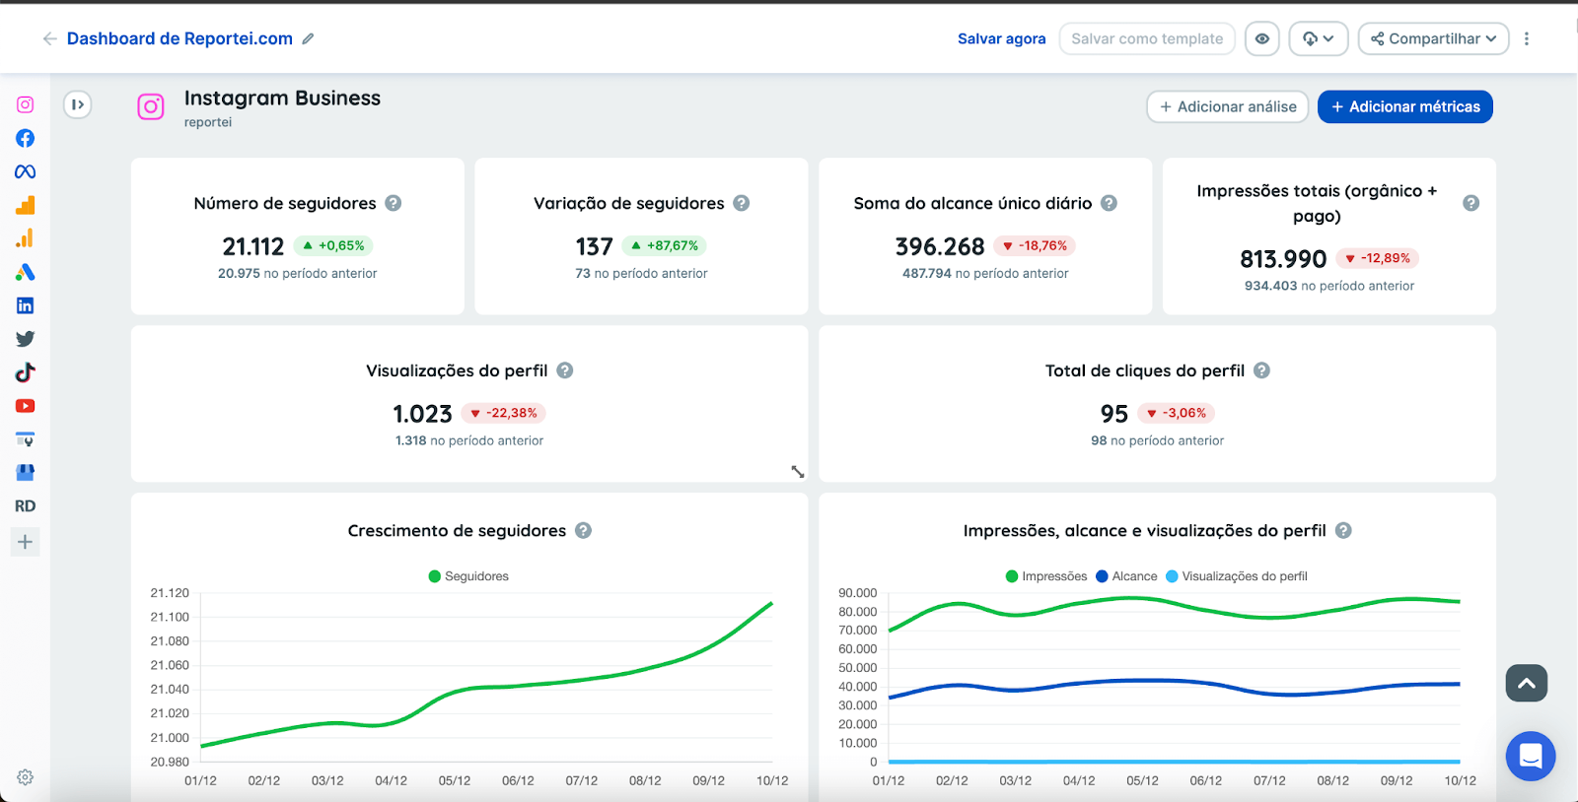This screenshot has height=802, width=1578.
Task: Toggle preview with the eye icon
Action: (x=1262, y=38)
